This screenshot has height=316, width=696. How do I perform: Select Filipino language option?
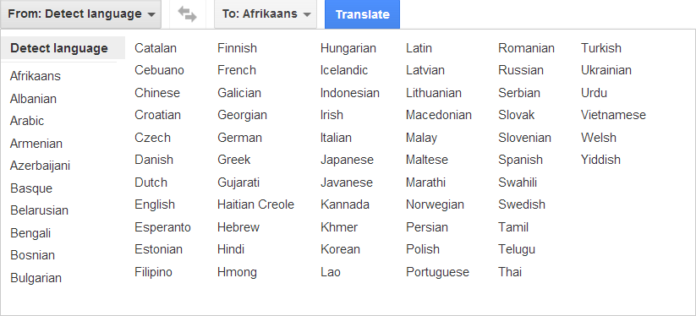click(154, 272)
